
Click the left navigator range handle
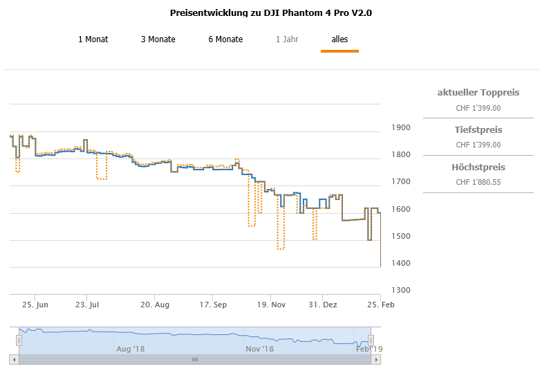click(x=19, y=340)
